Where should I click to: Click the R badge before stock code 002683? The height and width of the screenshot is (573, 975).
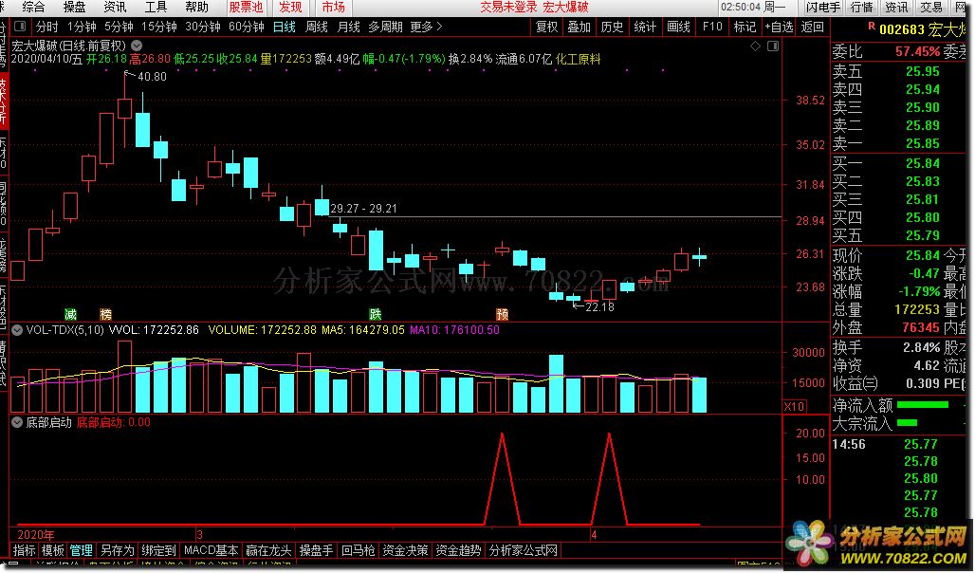coord(872,27)
